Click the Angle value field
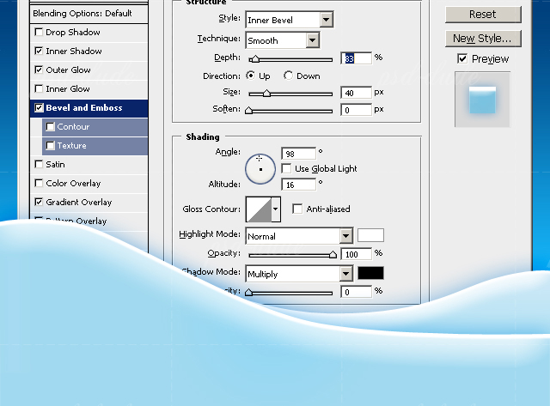 point(299,154)
